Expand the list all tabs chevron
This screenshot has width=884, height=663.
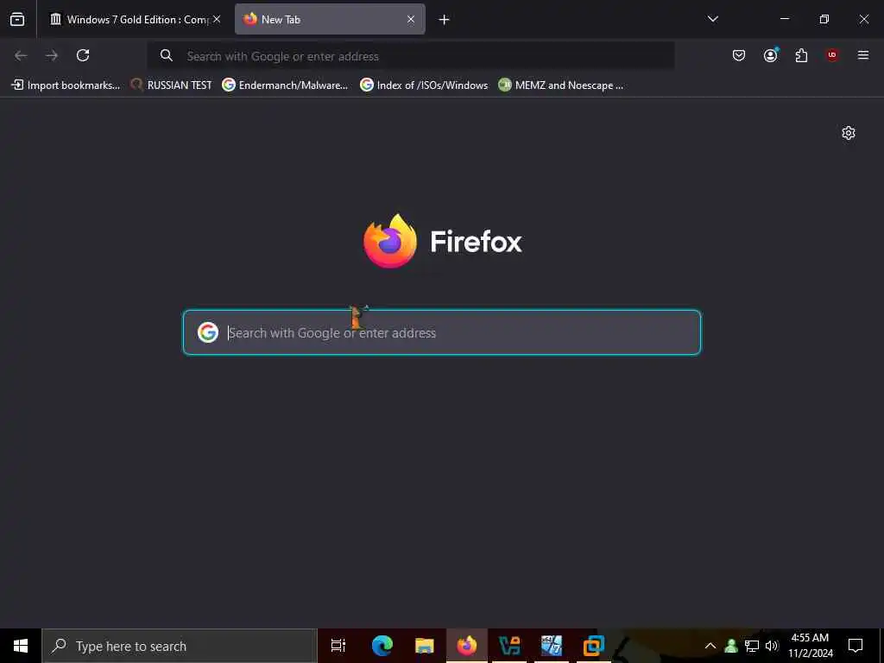pyautogui.click(x=712, y=19)
